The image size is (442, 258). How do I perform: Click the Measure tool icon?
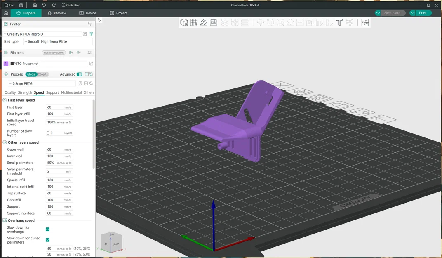point(349,22)
